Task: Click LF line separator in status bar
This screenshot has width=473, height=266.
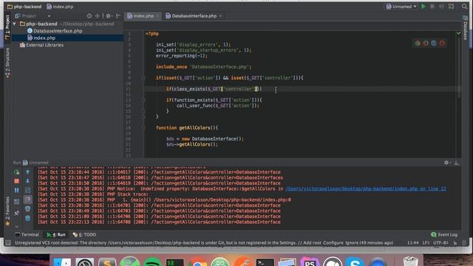Action: (426, 243)
